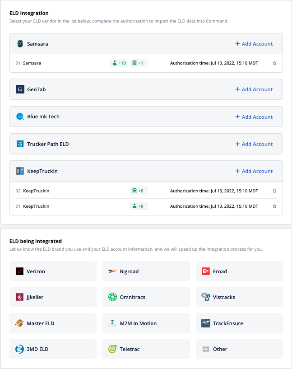The height and width of the screenshot is (369, 292).
Task: Select the Verizon ELD card
Action: point(53,271)
